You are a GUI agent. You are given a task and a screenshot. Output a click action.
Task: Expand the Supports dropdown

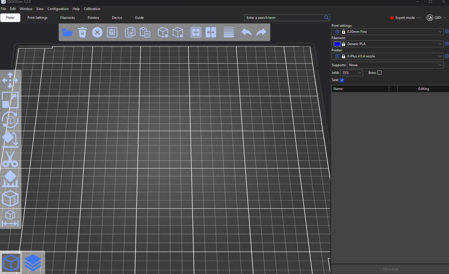pyautogui.click(x=395, y=65)
